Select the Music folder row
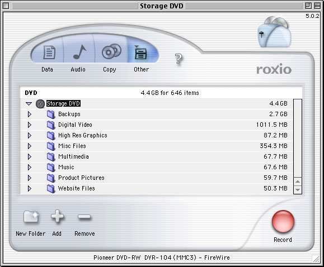Screen dimensions: 324x267 pyautogui.click(x=157, y=167)
